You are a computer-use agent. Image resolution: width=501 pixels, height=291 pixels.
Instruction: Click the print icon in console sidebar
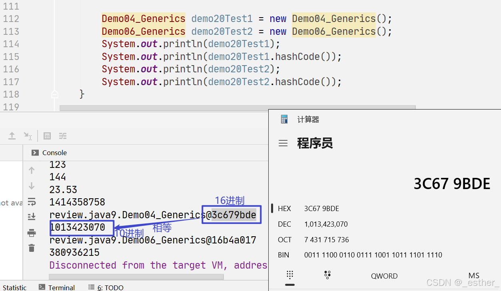[32, 232]
